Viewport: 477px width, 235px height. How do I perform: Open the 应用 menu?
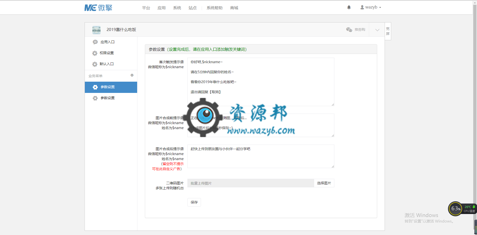point(161,8)
